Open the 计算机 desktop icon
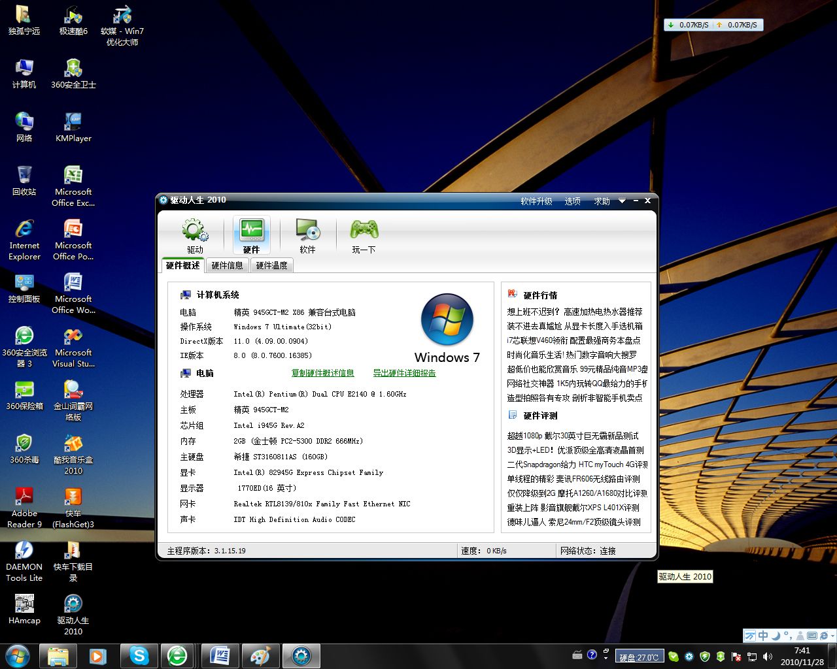The image size is (837, 669). pos(24,74)
